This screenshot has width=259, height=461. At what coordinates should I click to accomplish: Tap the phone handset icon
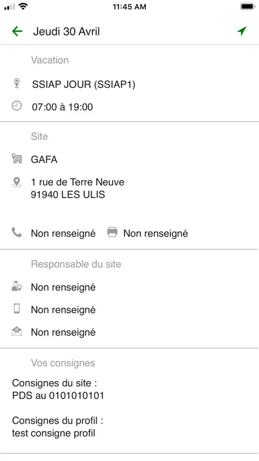(16, 232)
